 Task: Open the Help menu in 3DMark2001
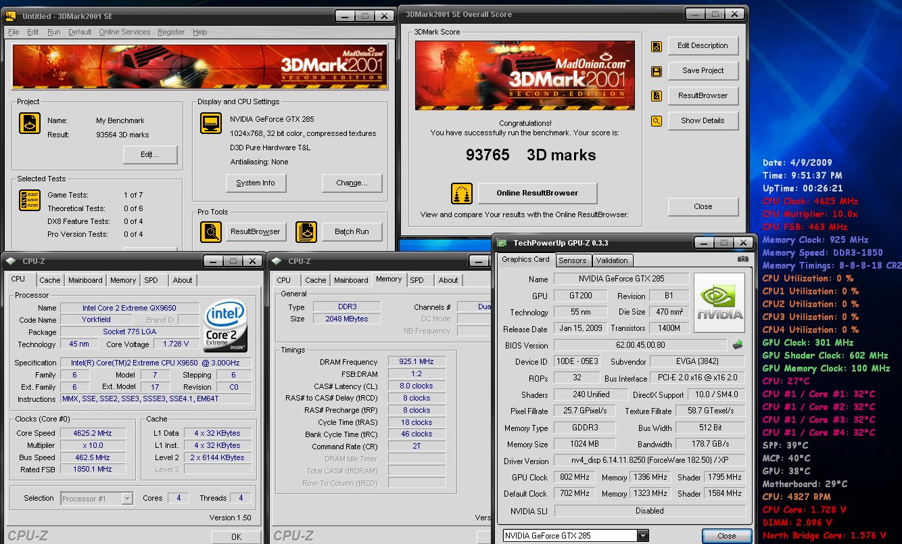(200, 32)
